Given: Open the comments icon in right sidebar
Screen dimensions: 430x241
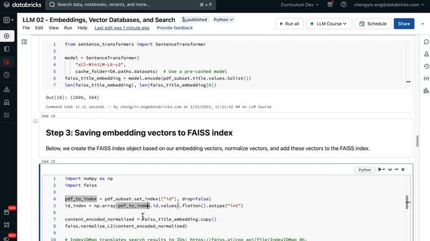Looking at the screenshot, I should tap(426, 42).
